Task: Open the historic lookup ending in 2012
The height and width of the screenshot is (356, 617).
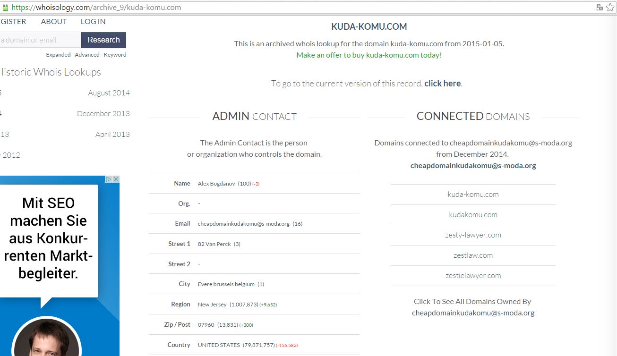Action: point(10,155)
